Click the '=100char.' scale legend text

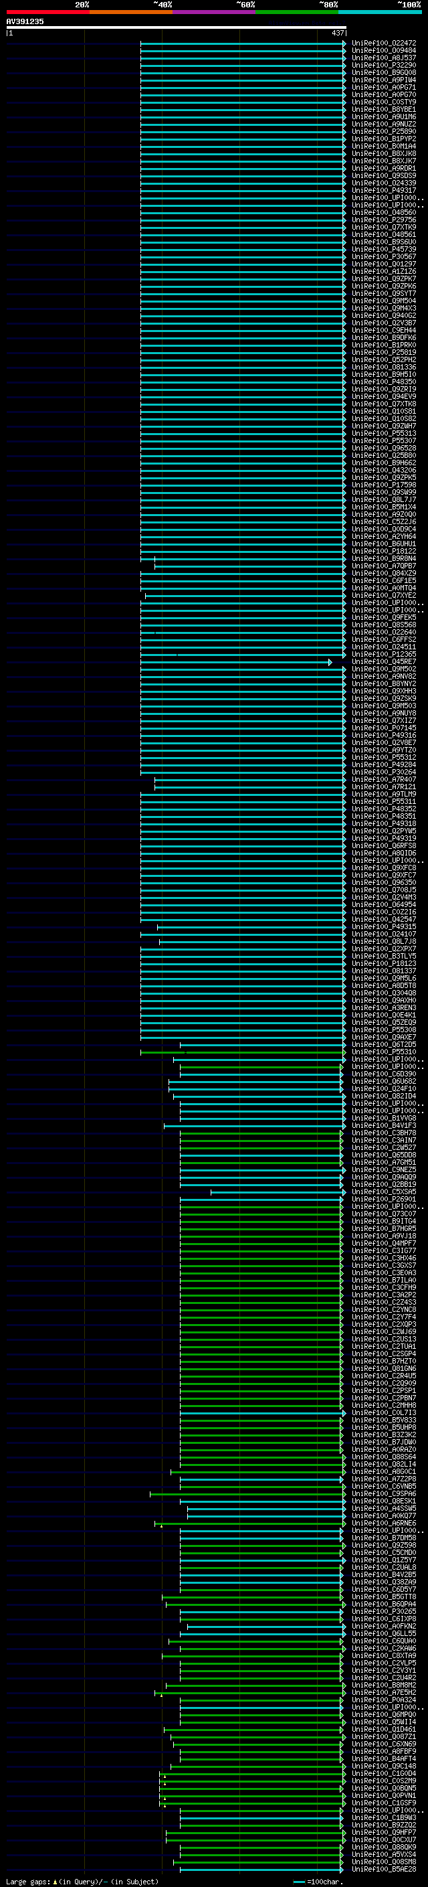325,1881
